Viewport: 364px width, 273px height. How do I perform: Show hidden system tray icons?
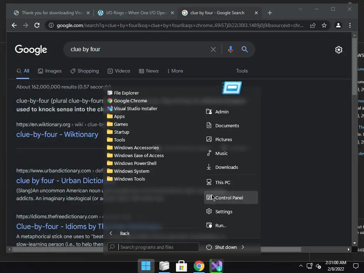(x=301, y=266)
